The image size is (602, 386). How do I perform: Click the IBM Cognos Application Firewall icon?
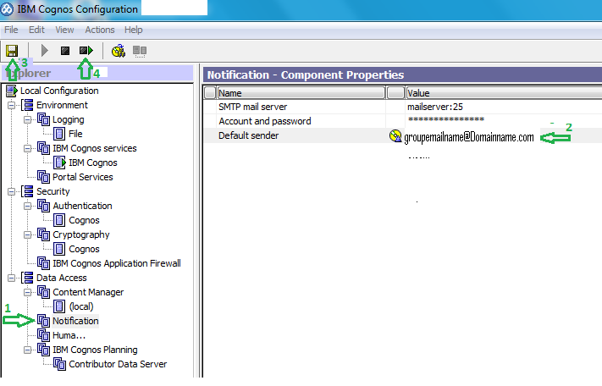44,263
